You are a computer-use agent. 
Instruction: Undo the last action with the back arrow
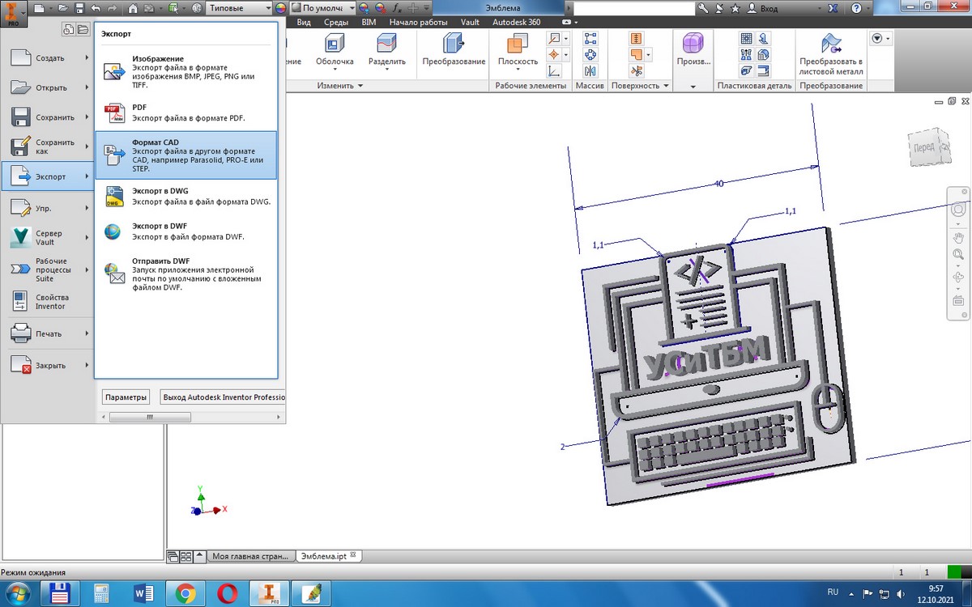point(96,8)
